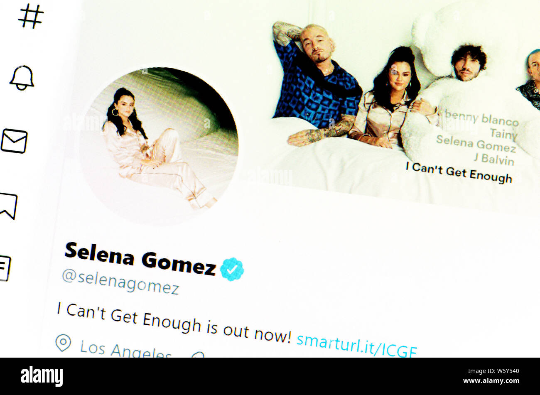The width and height of the screenshot is (540, 395).
Task: Open the Explore hashtag icon
Action: point(31,16)
